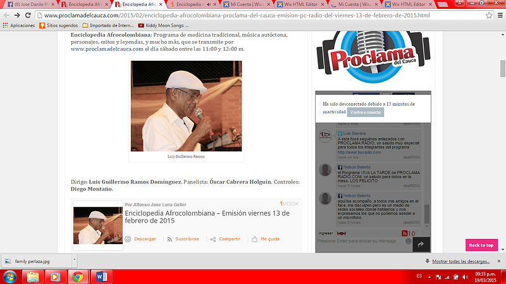Open the Importado de Intern... bookmark folder
506x284 pixels.
coord(108,25)
